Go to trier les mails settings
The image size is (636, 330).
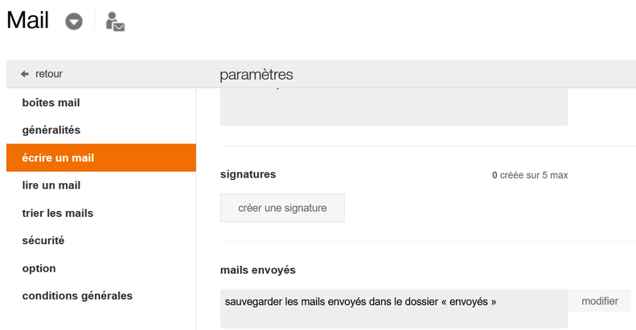coord(58,214)
